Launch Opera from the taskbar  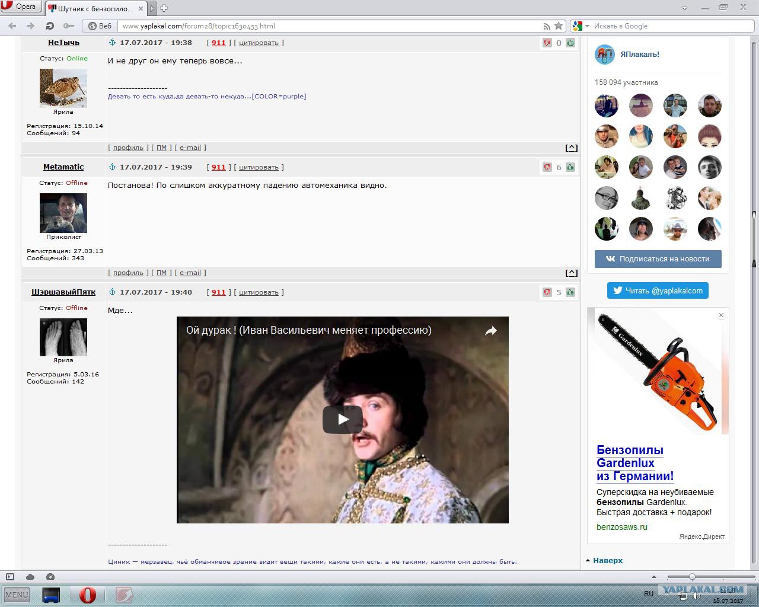coord(88,595)
